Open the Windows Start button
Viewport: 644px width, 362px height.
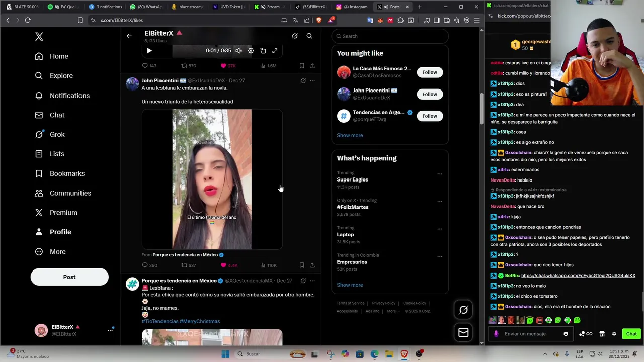225,354
